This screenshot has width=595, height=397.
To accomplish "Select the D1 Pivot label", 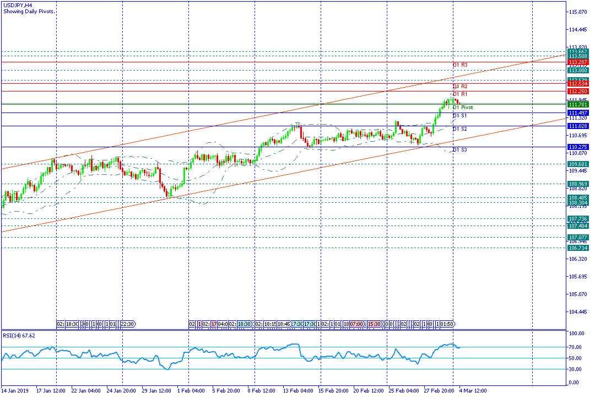I will (462, 108).
